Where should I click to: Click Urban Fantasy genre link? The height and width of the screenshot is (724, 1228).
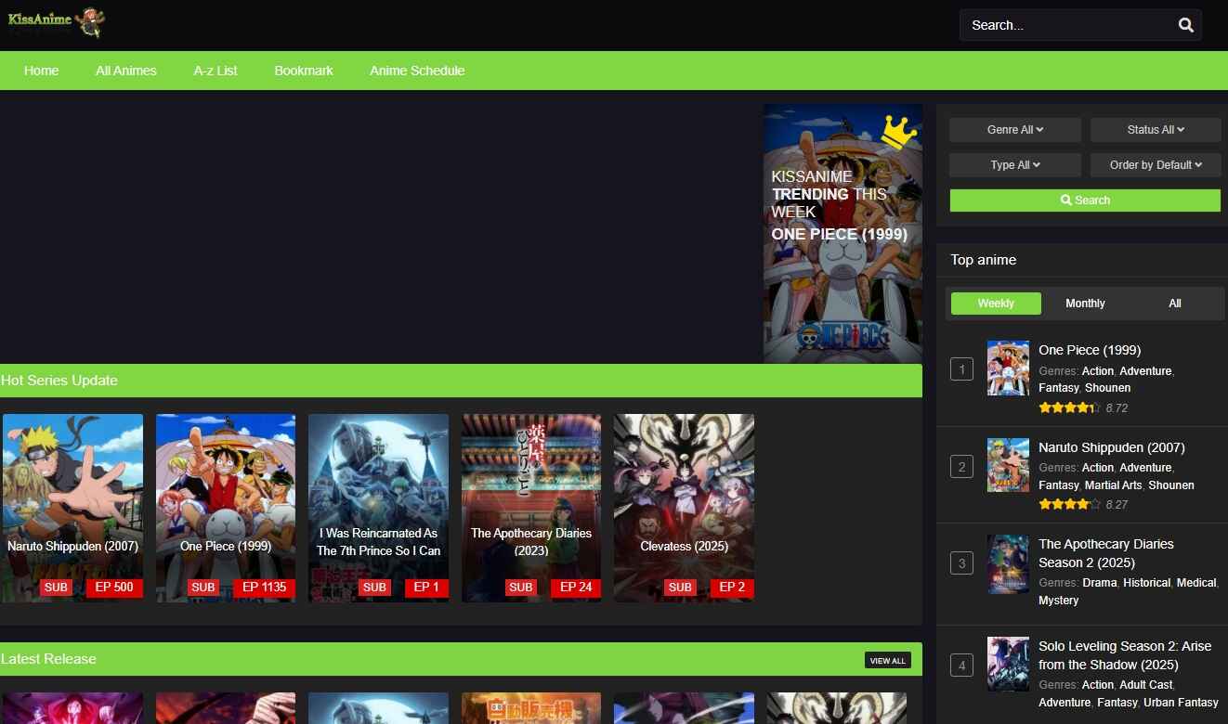tap(1181, 703)
